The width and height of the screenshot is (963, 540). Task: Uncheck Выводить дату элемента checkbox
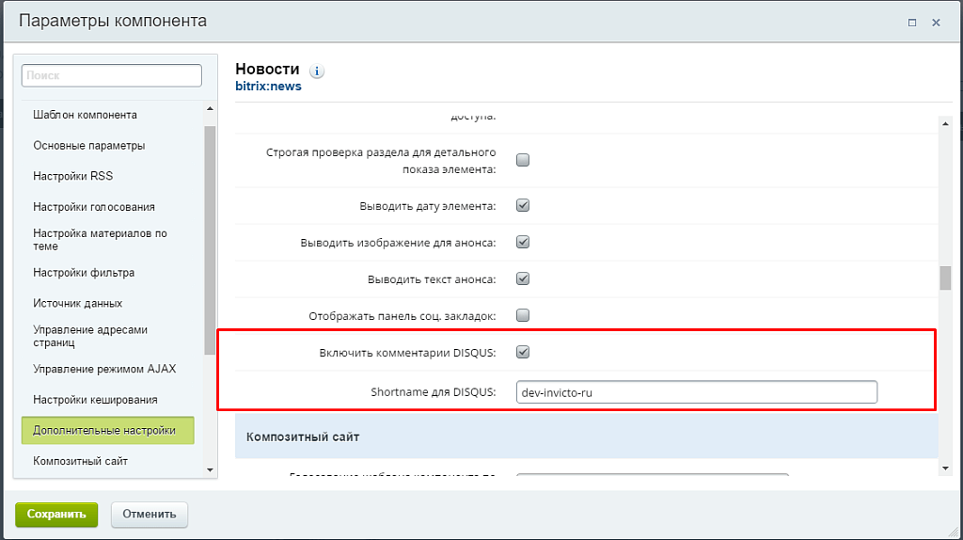[524, 205]
